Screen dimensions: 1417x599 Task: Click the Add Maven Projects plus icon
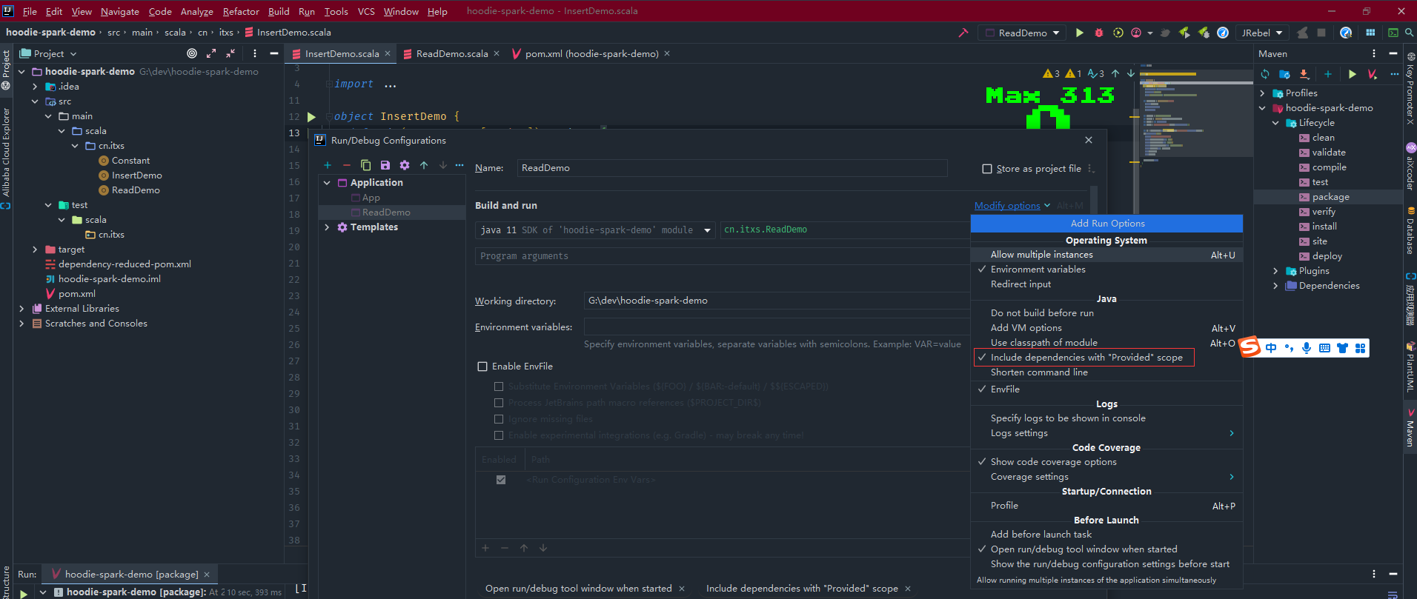click(x=1328, y=74)
